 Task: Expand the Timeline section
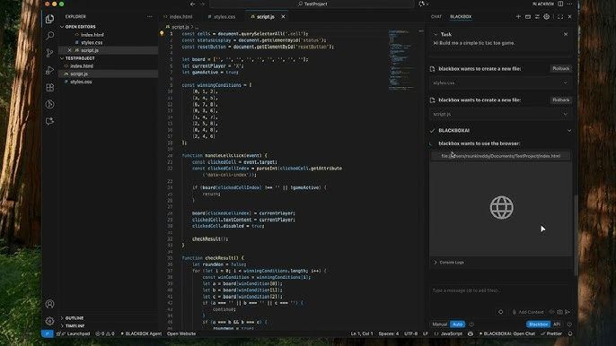(x=75, y=325)
